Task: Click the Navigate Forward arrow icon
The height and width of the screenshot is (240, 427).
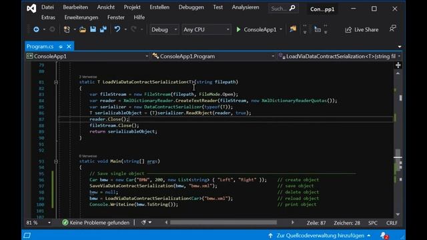Action: [x=52, y=29]
